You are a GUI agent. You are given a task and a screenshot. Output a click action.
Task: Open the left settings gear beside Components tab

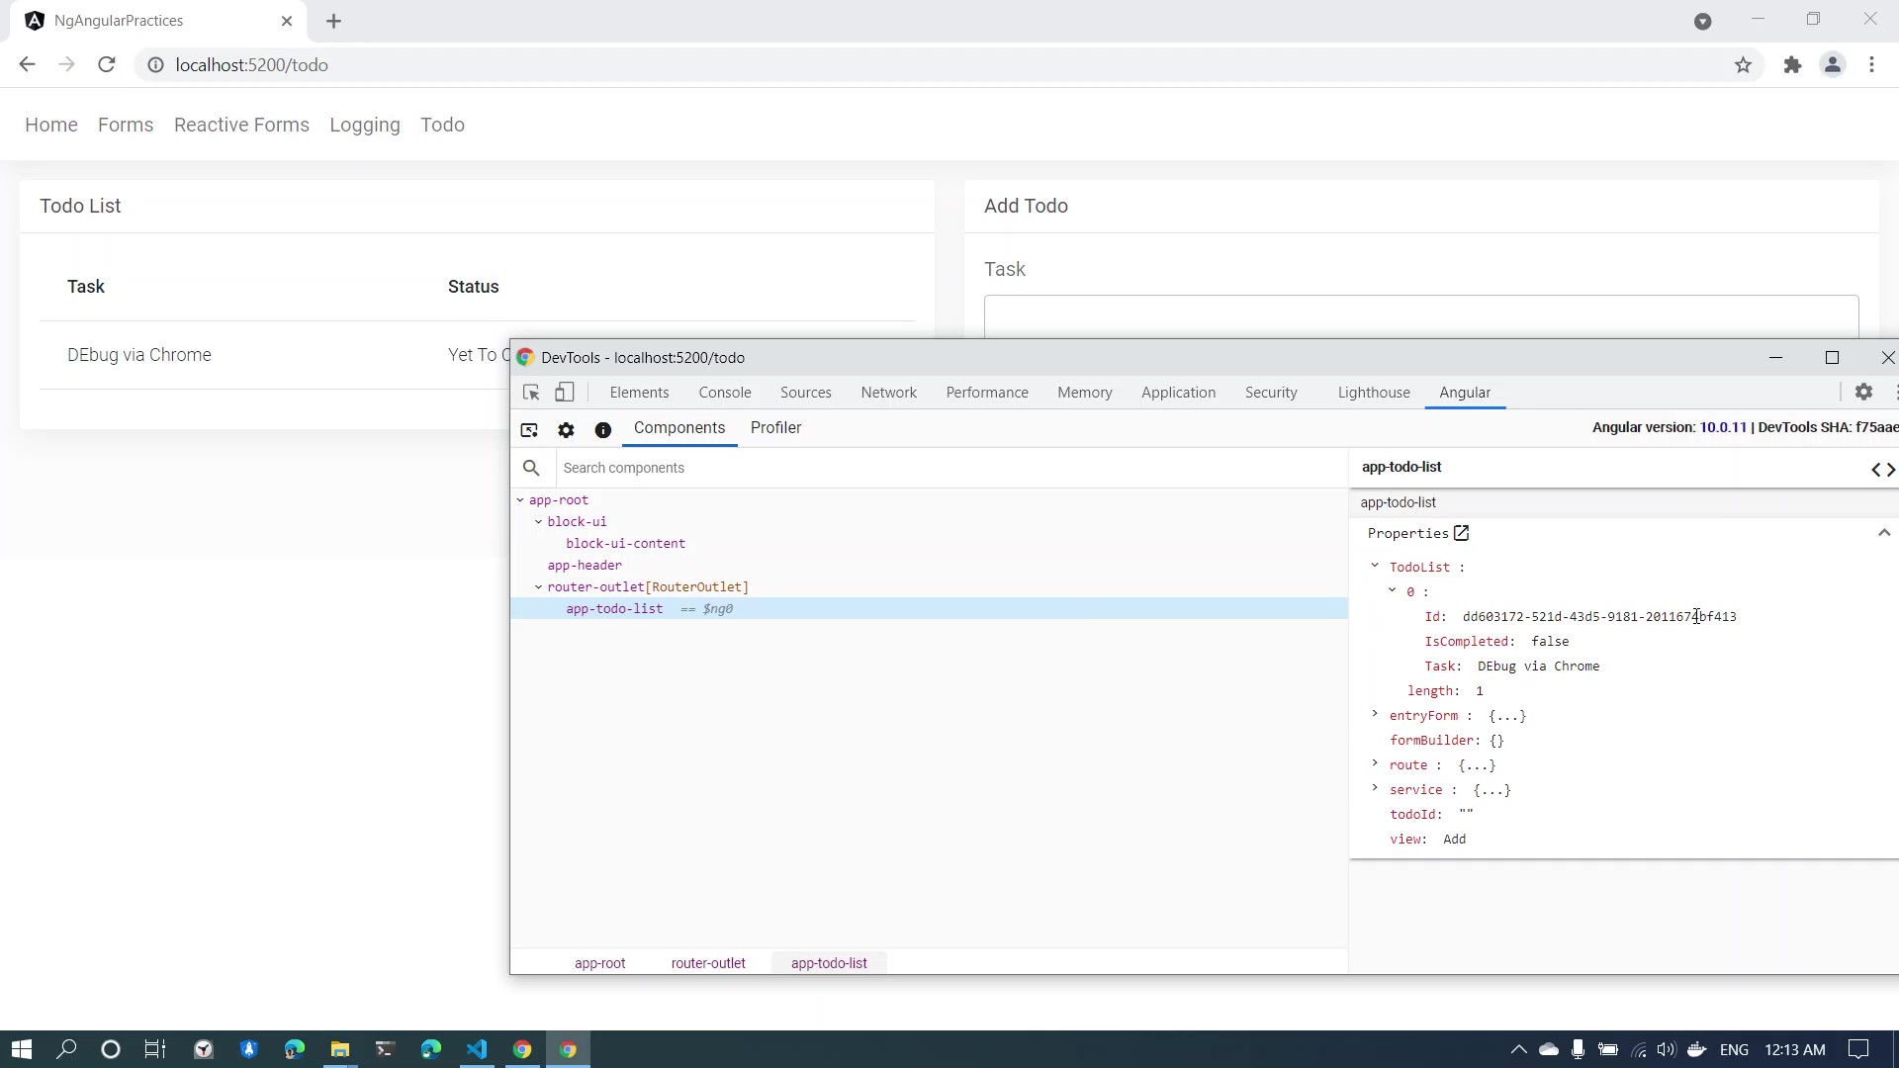(x=566, y=430)
